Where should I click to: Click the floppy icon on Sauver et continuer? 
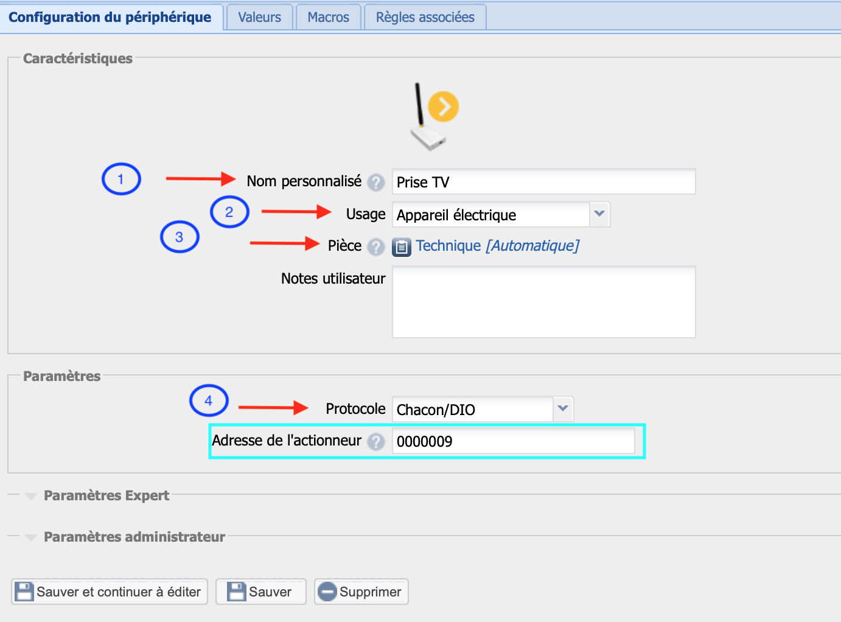pos(24,592)
